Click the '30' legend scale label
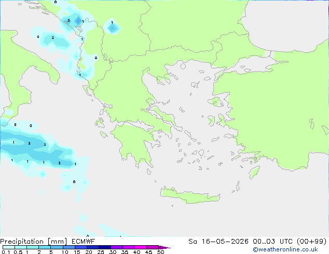 pyautogui.click(x=113, y=252)
